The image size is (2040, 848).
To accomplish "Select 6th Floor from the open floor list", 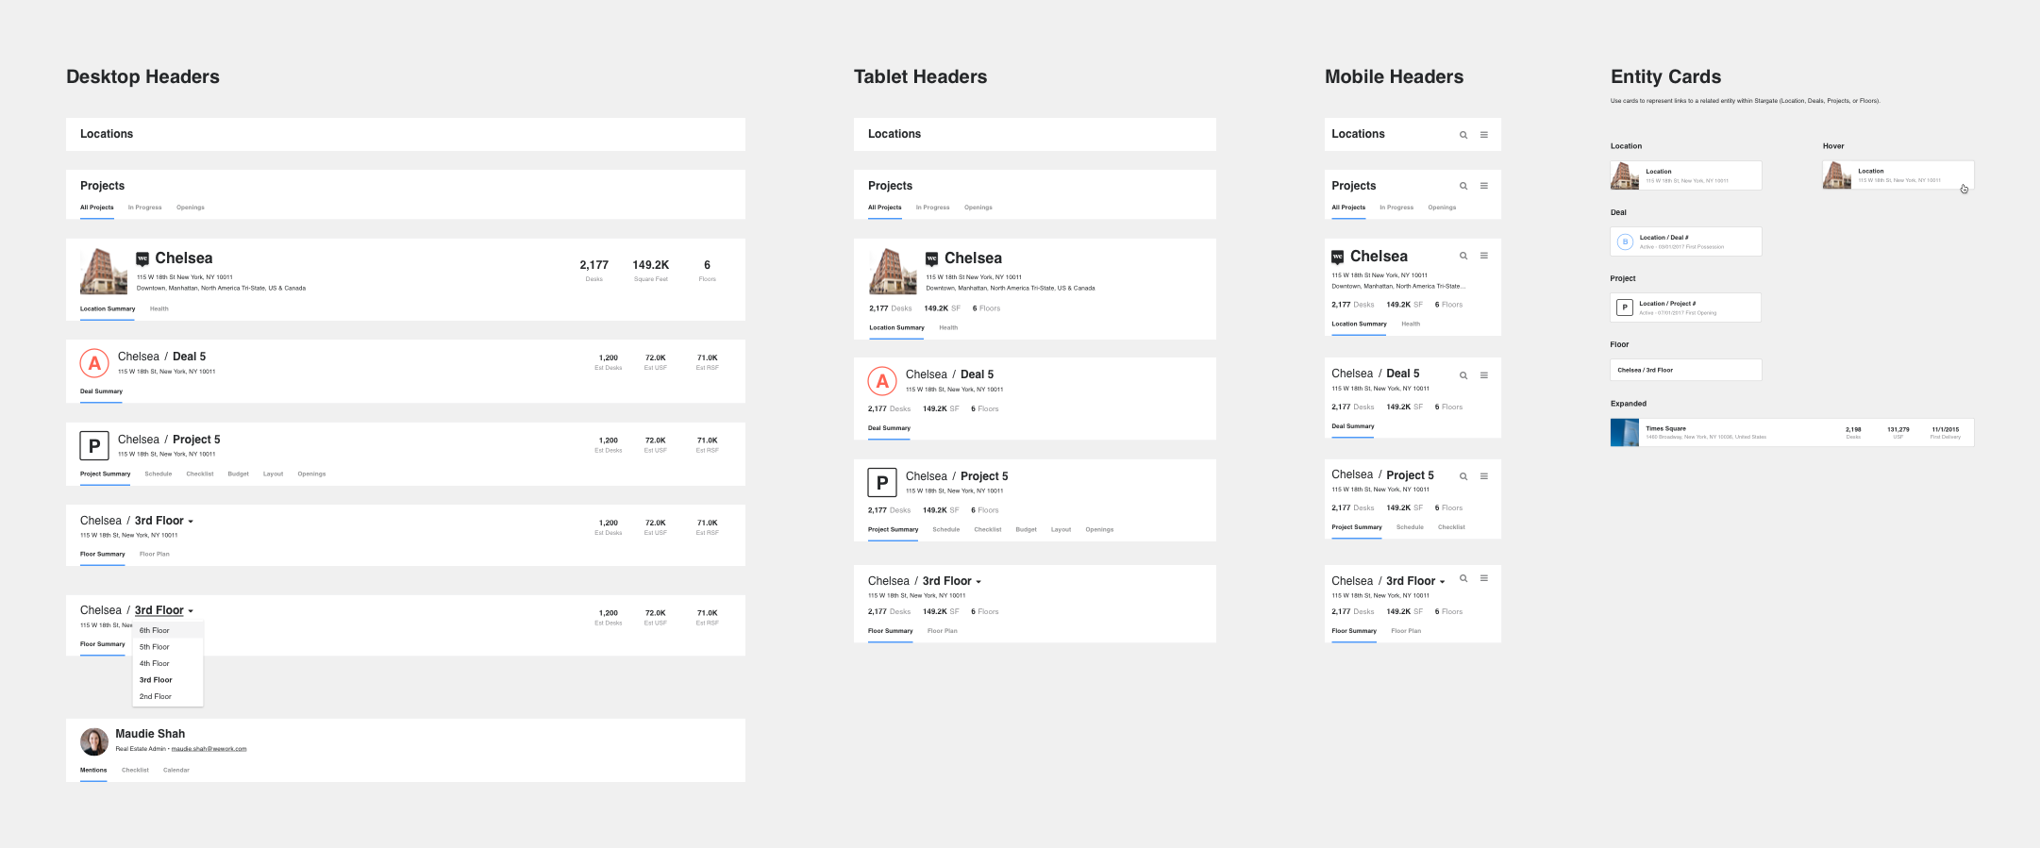I will click(x=168, y=630).
